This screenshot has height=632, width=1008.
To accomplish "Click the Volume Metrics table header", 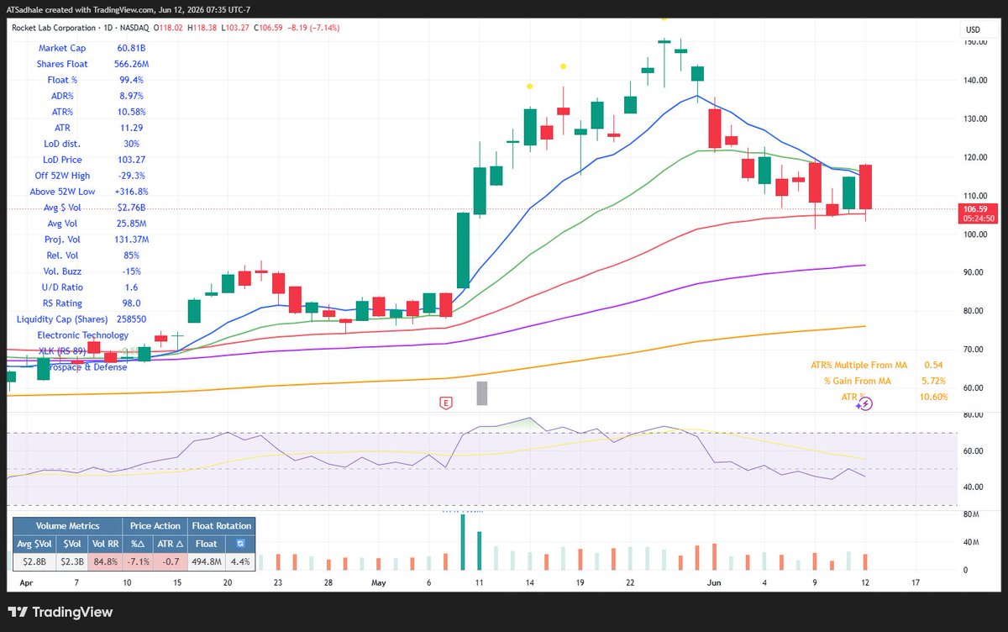I will [x=67, y=525].
